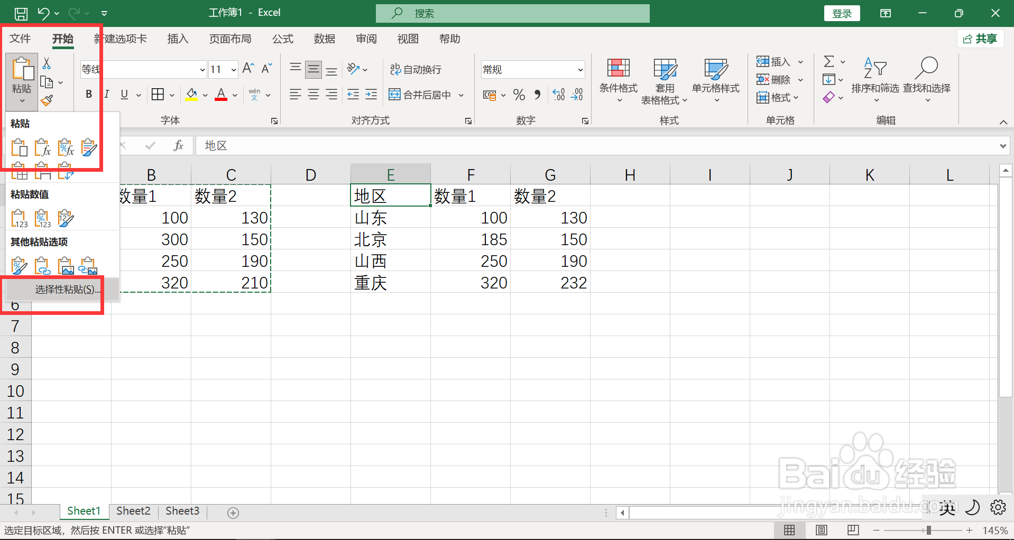Choose Values and Number Formatting paste icon
The height and width of the screenshot is (540, 1014).
tap(42, 218)
